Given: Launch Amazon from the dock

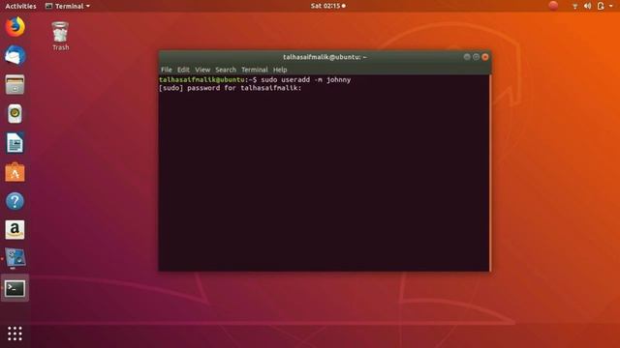Looking at the screenshot, I should coord(15,230).
